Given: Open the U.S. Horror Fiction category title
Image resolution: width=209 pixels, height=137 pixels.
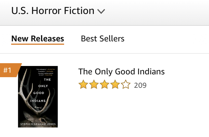Looking at the screenshot, I should point(53,11).
